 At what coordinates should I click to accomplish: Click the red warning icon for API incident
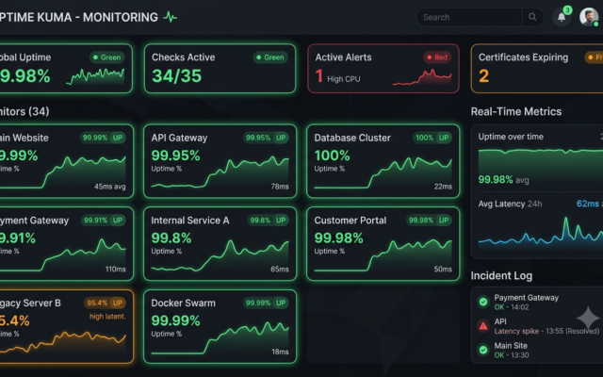(483, 326)
